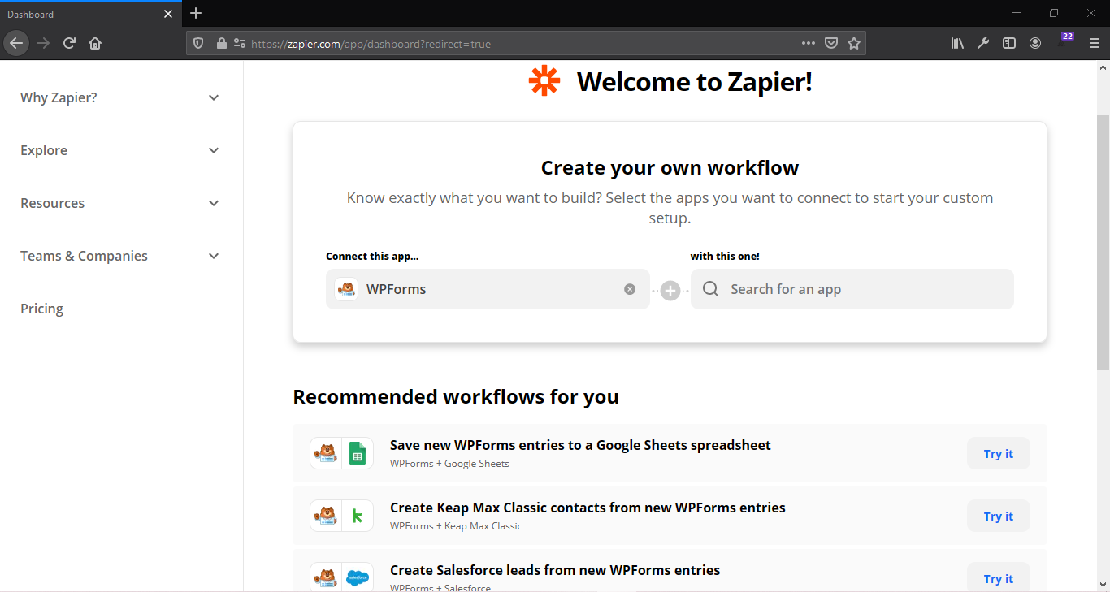Close the Dashboard tab

tap(168, 14)
